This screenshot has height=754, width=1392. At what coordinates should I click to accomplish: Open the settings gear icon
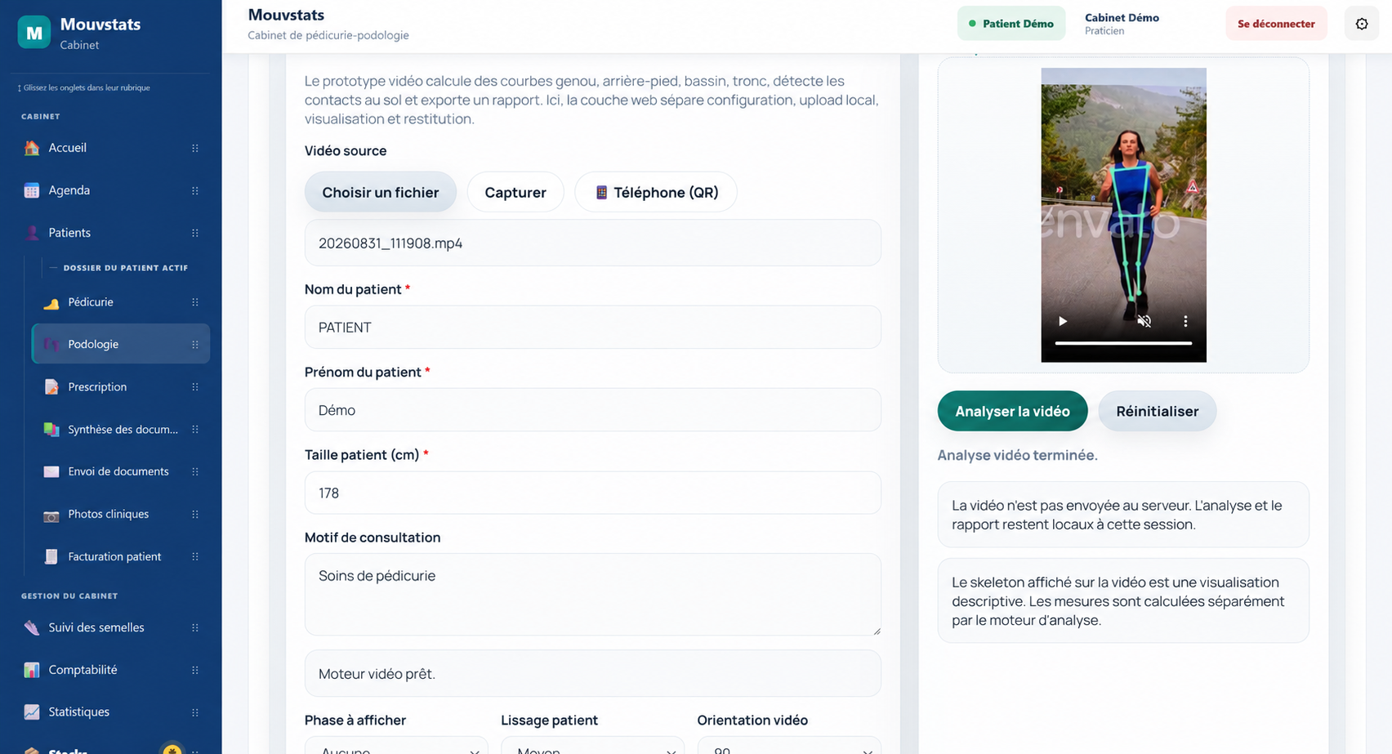point(1362,24)
